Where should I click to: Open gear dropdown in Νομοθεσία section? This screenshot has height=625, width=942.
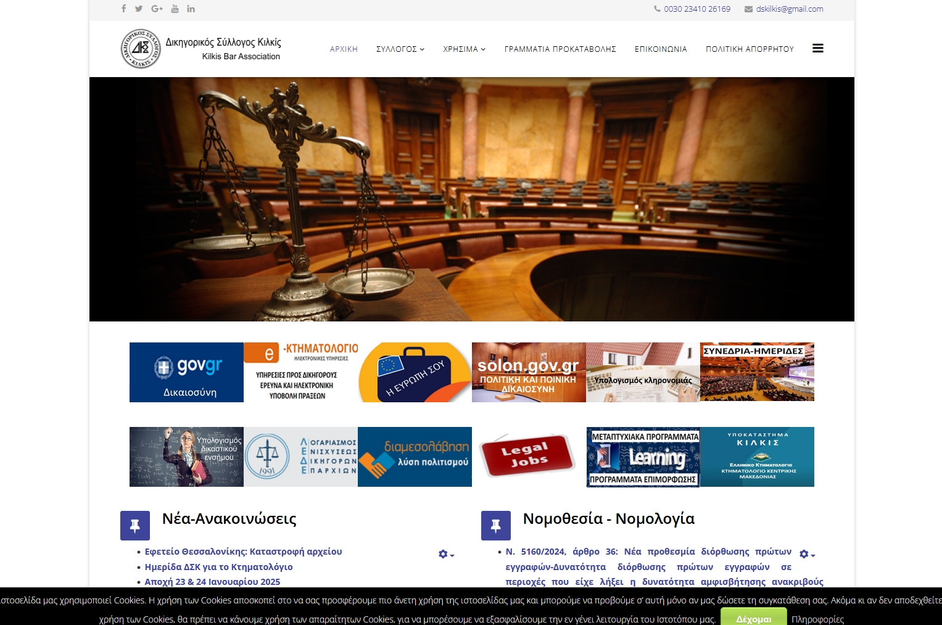click(807, 555)
